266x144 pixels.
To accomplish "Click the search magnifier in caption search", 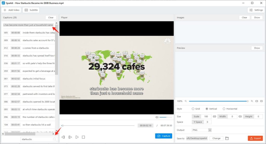I will [55, 139].
